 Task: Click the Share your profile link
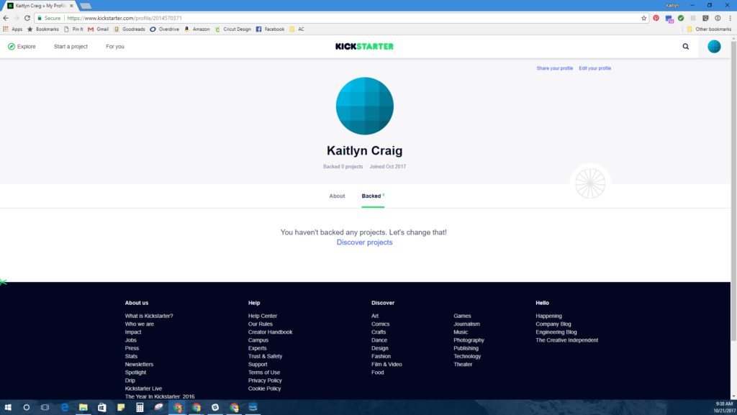[555, 68]
